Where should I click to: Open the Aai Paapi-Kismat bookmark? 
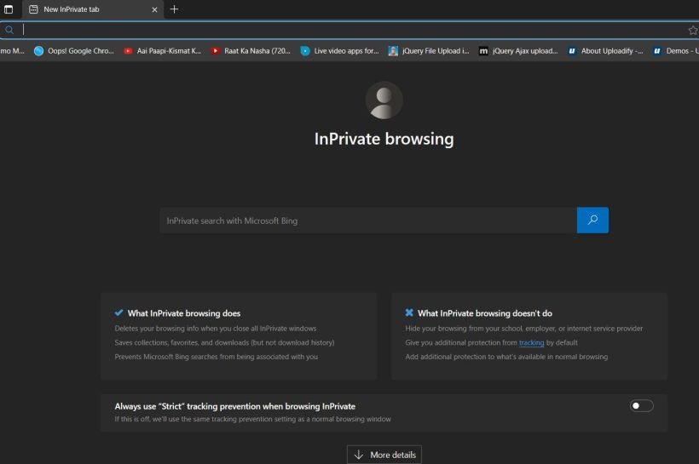click(162, 51)
